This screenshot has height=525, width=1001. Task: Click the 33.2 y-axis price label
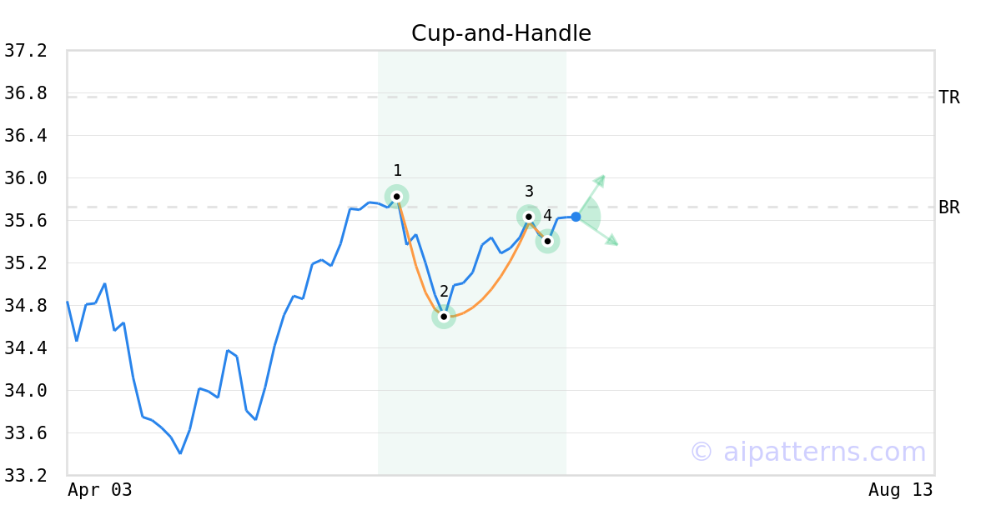pyautogui.click(x=26, y=476)
